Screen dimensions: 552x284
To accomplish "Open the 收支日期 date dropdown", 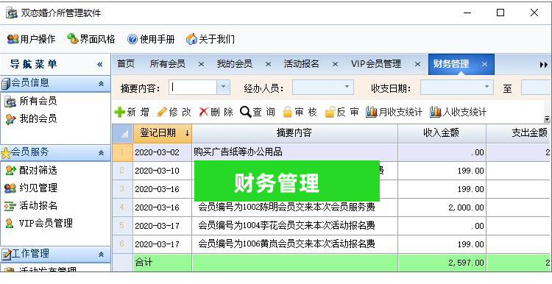I will click(x=486, y=88).
